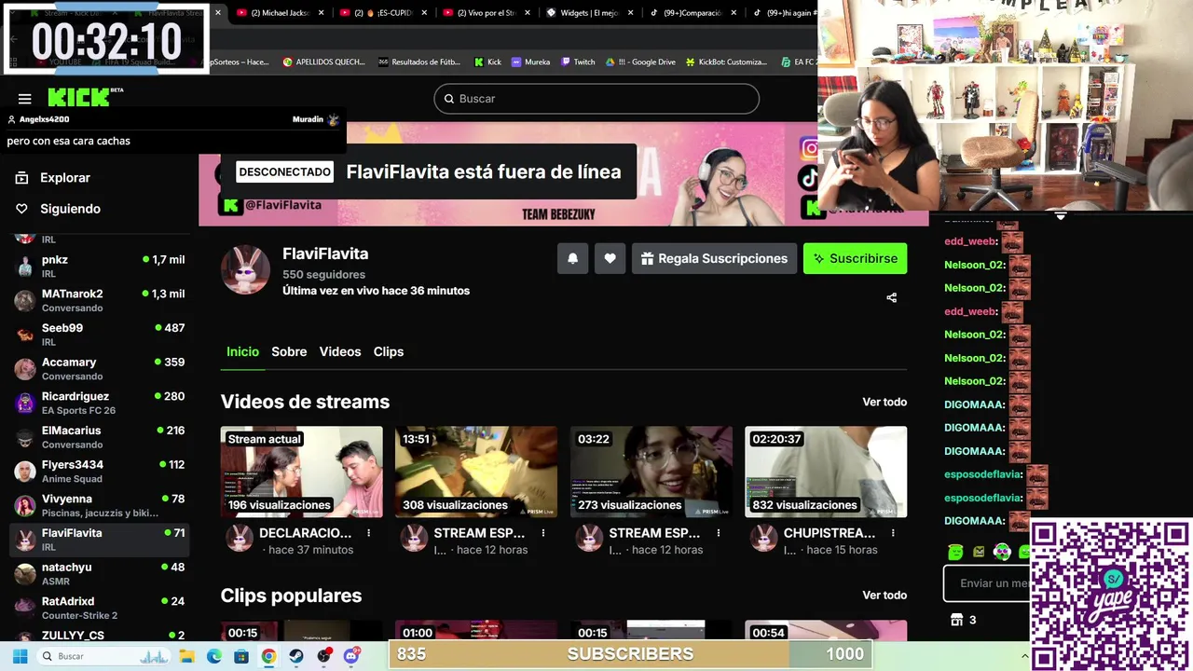Click Ver todo for Videos de streams

[884, 402]
